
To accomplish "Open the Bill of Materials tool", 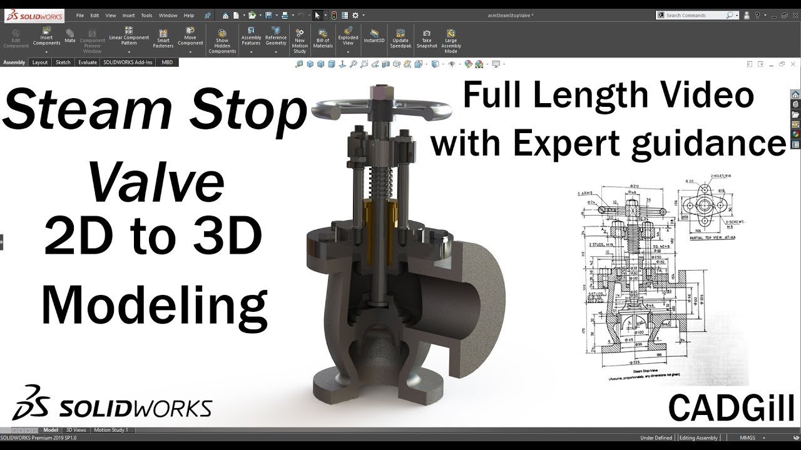I will (x=323, y=37).
